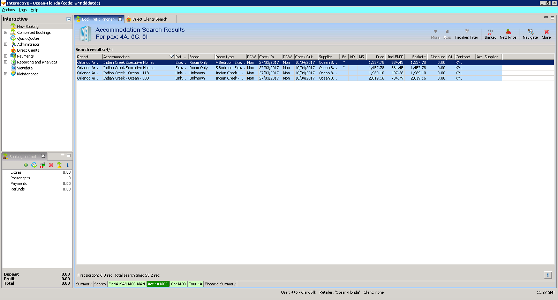Expand the Completed Bookings tree node
The width and height of the screenshot is (558, 300).
(6, 32)
